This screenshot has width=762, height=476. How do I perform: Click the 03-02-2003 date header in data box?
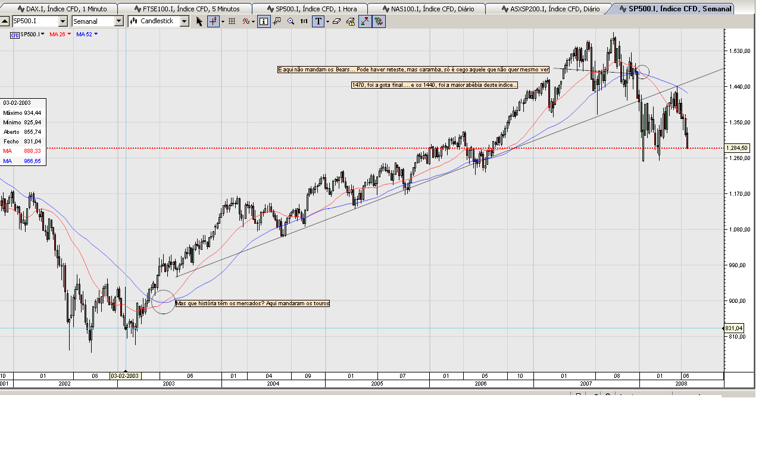(16, 102)
